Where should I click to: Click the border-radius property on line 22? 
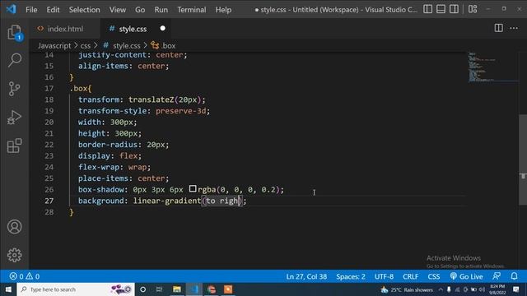(x=108, y=145)
